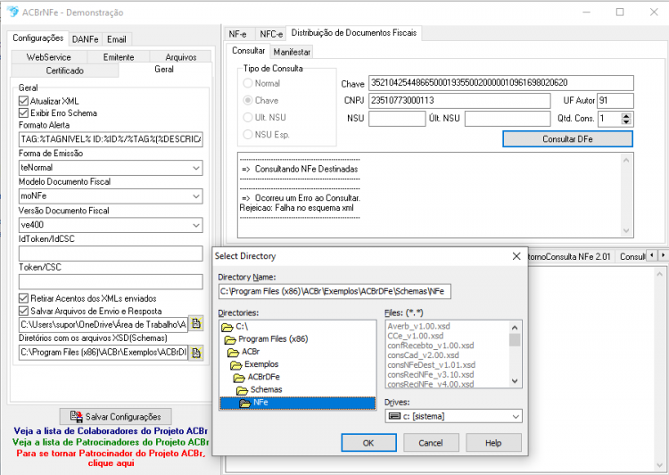Click scroll-down arrow of consultation log
The image size is (669, 475).
[626, 230]
